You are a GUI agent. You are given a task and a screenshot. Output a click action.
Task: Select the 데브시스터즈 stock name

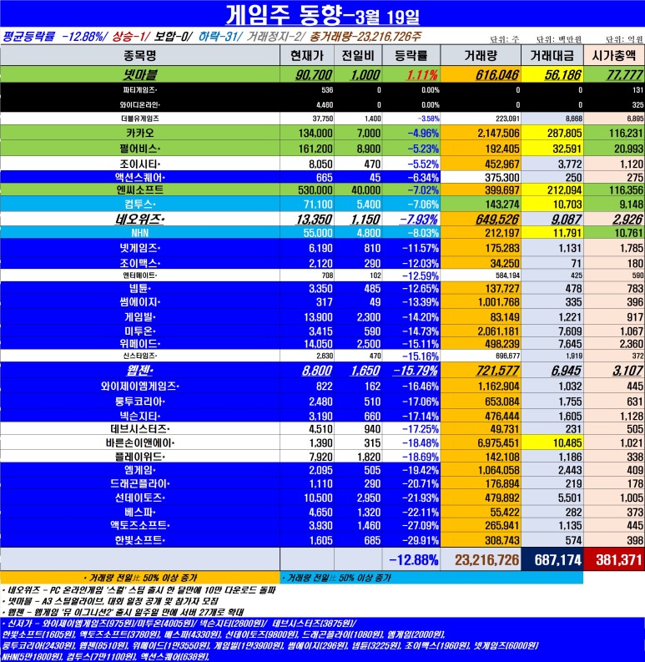pyautogui.click(x=139, y=429)
